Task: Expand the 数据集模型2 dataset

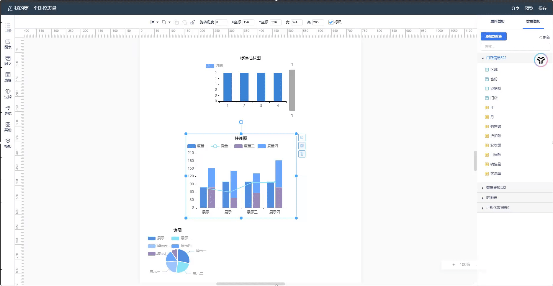Action: [482, 188]
